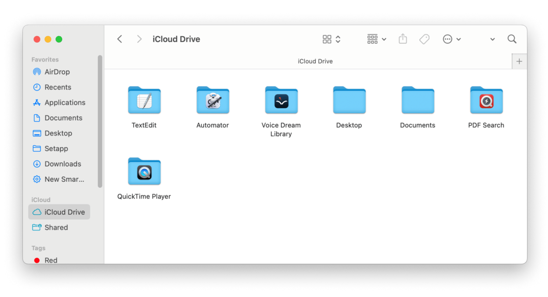Open the Voice Dream Library folder
The height and width of the screenshot is (297, 548).
(281, 100)
